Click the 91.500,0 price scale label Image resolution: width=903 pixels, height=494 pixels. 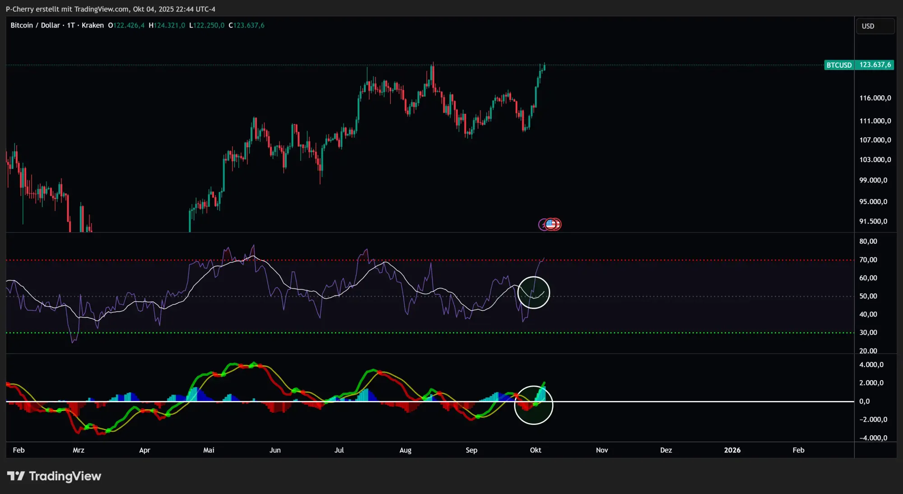click(873, 221)
